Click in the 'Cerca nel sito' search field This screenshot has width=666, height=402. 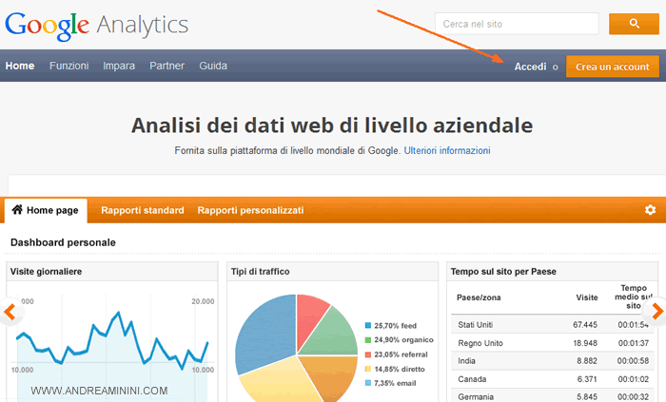point(517,24)
